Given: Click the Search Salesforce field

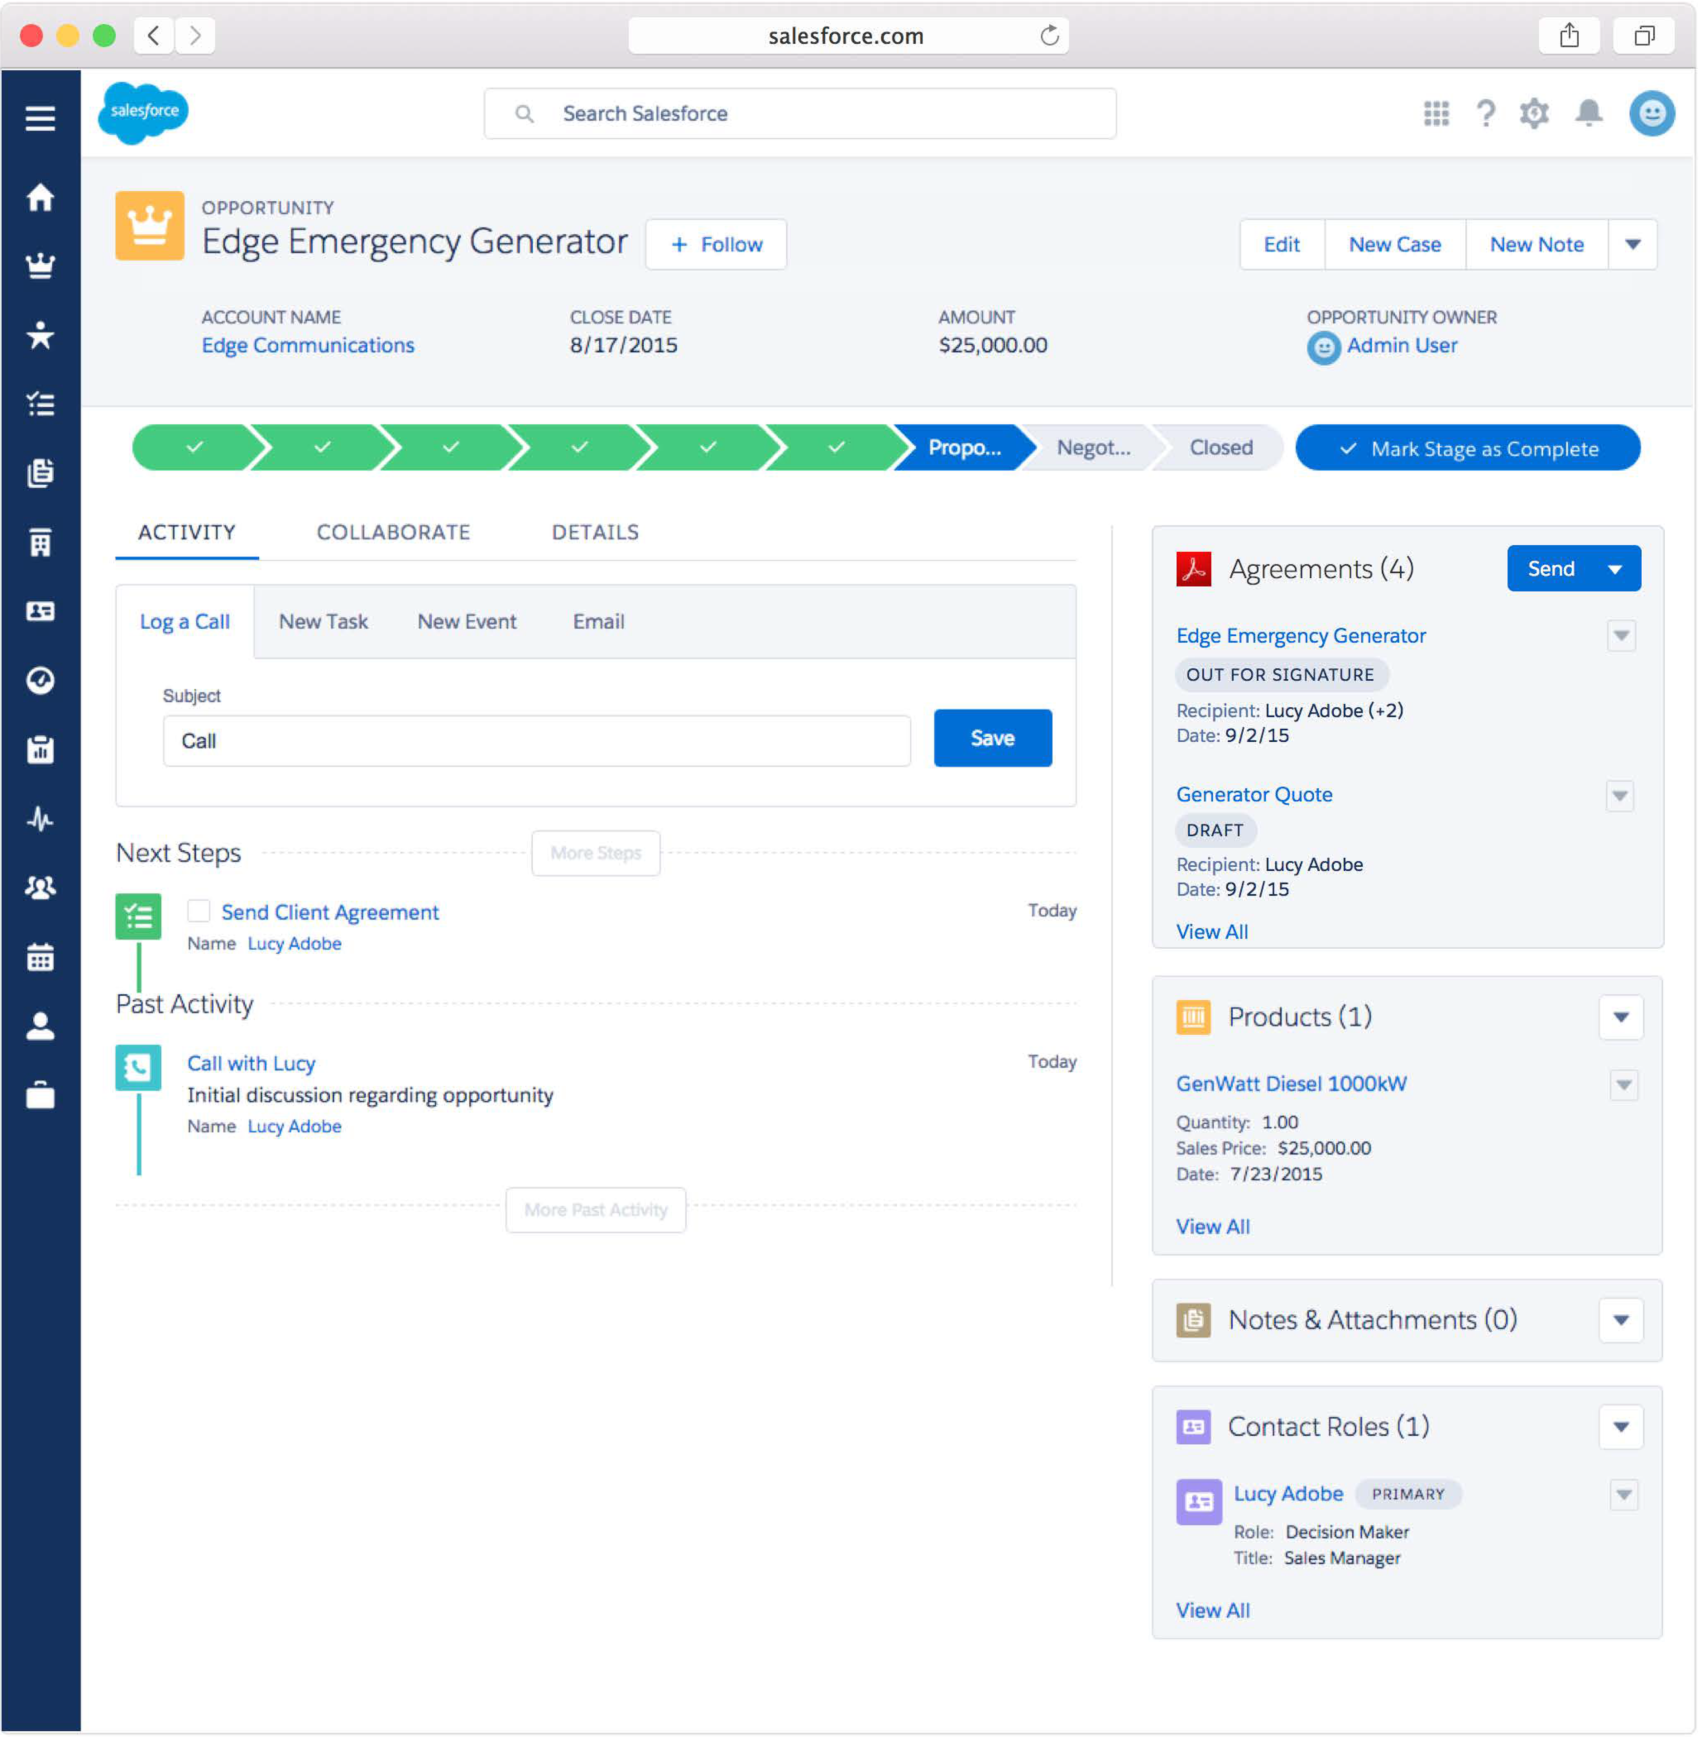Looking at the screenshot, I should tap(800, 113).
